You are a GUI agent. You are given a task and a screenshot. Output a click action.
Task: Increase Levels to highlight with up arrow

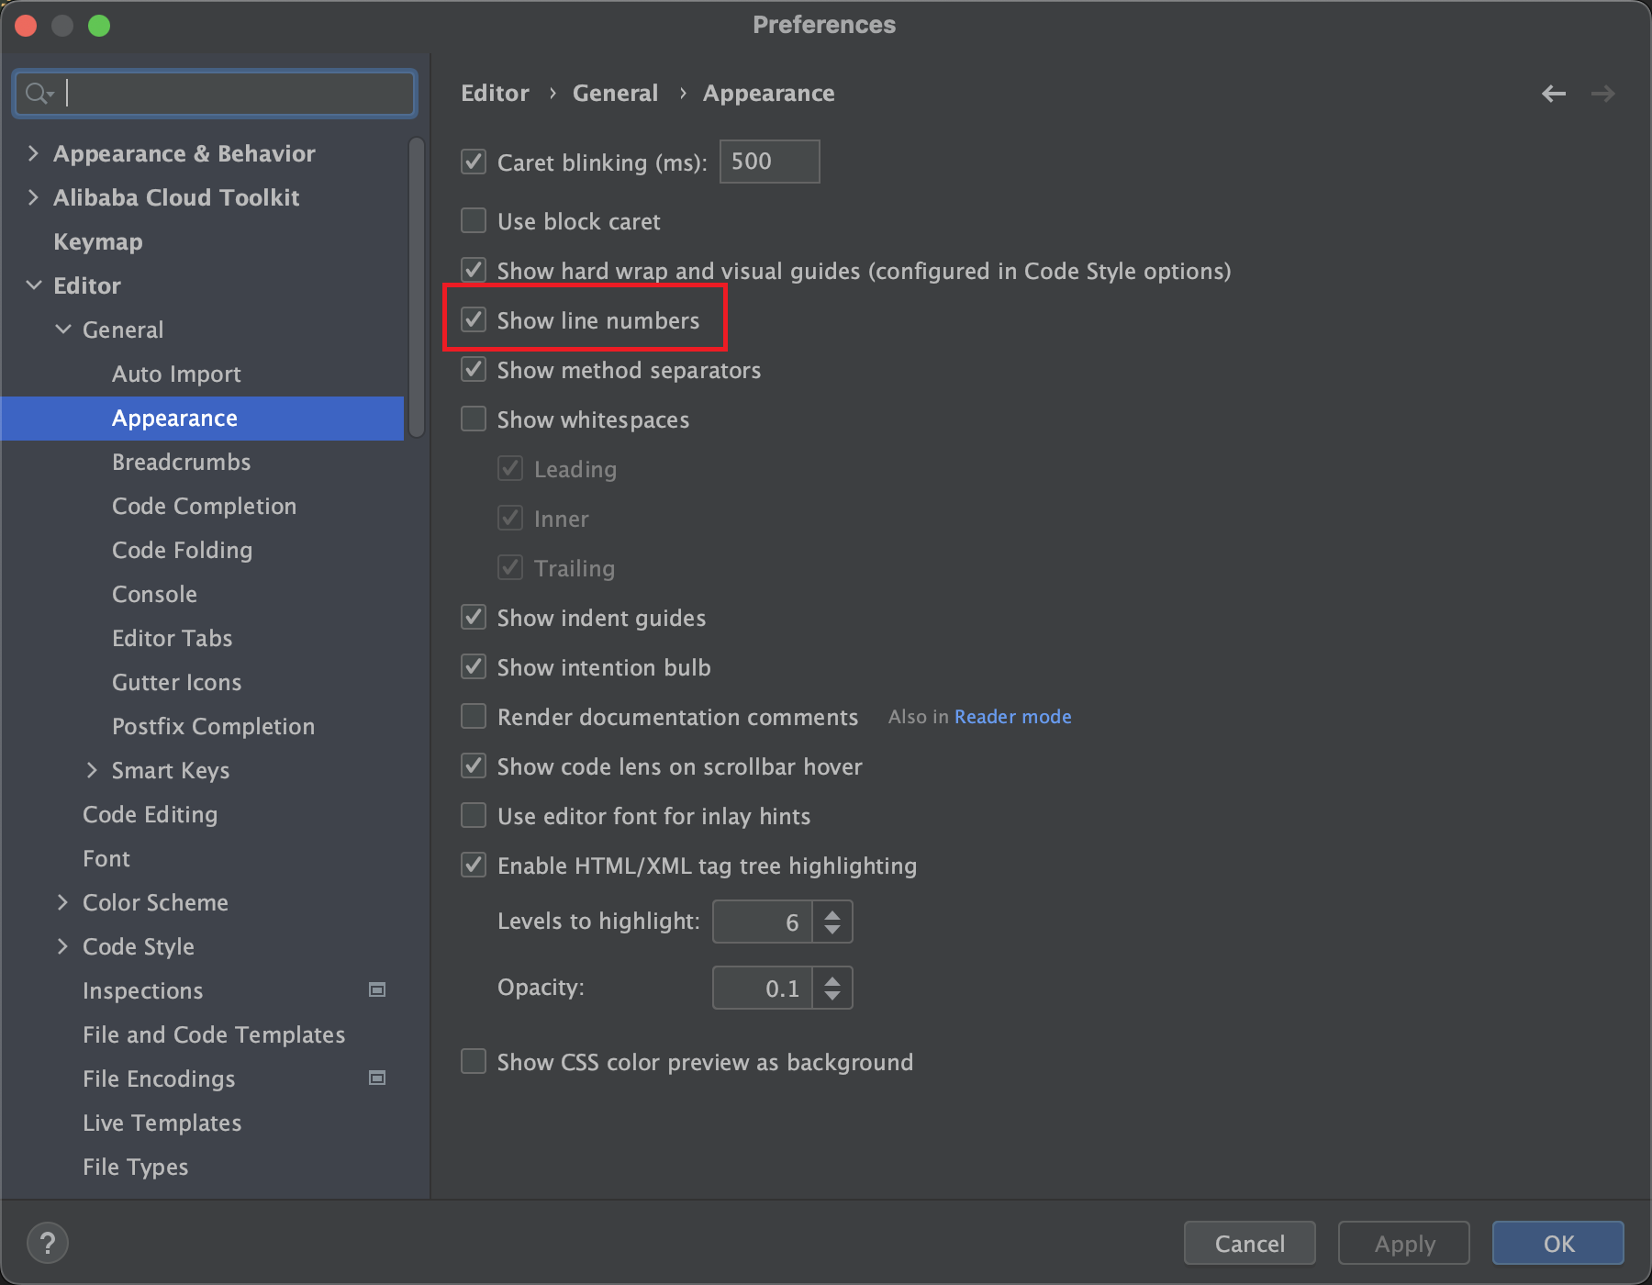coord(832,914)
